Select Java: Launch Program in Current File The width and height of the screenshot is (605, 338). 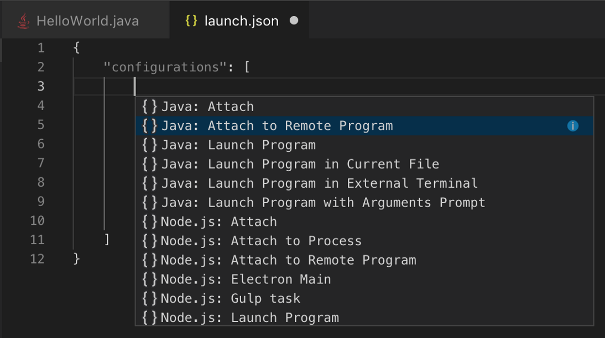point(300,165)
